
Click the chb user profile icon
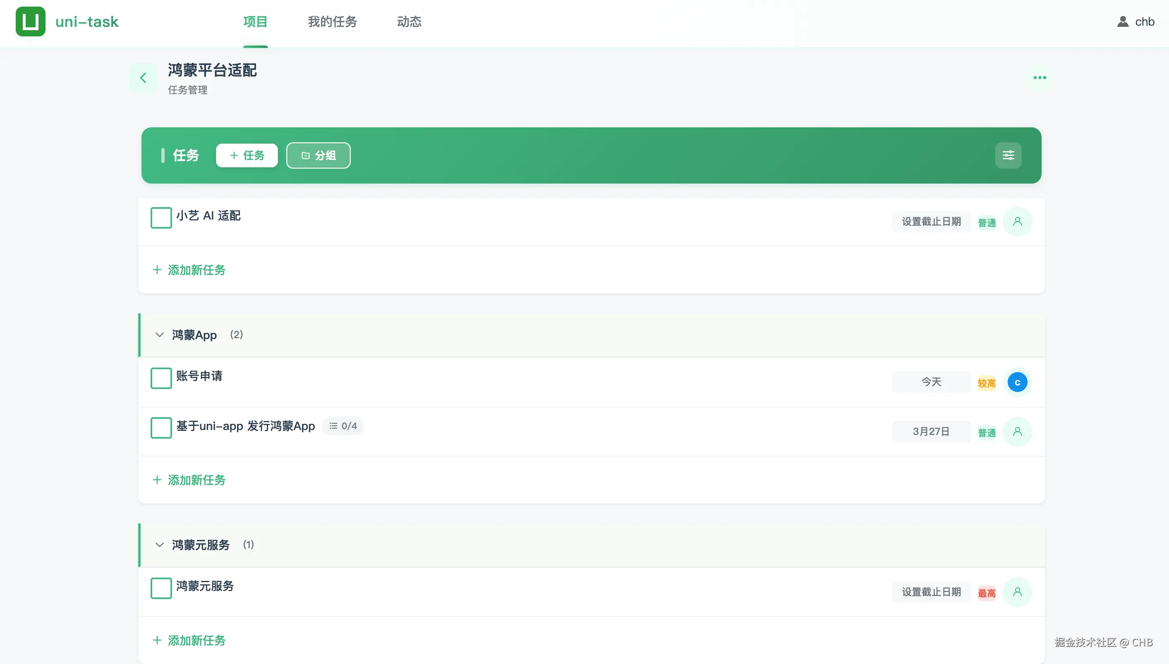tap(1123, 21)
